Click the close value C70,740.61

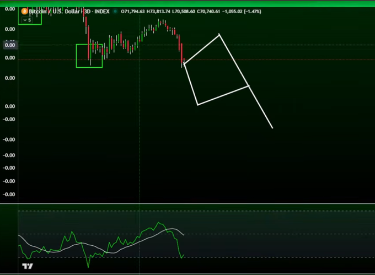[208, 12]
